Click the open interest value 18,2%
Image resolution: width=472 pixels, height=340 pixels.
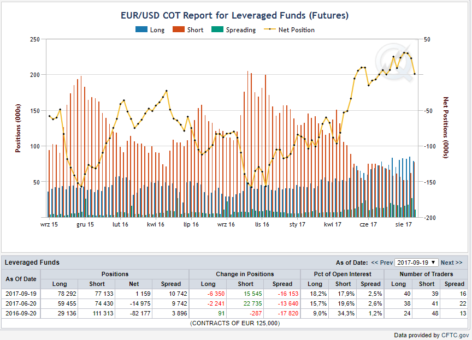(318, 294)
